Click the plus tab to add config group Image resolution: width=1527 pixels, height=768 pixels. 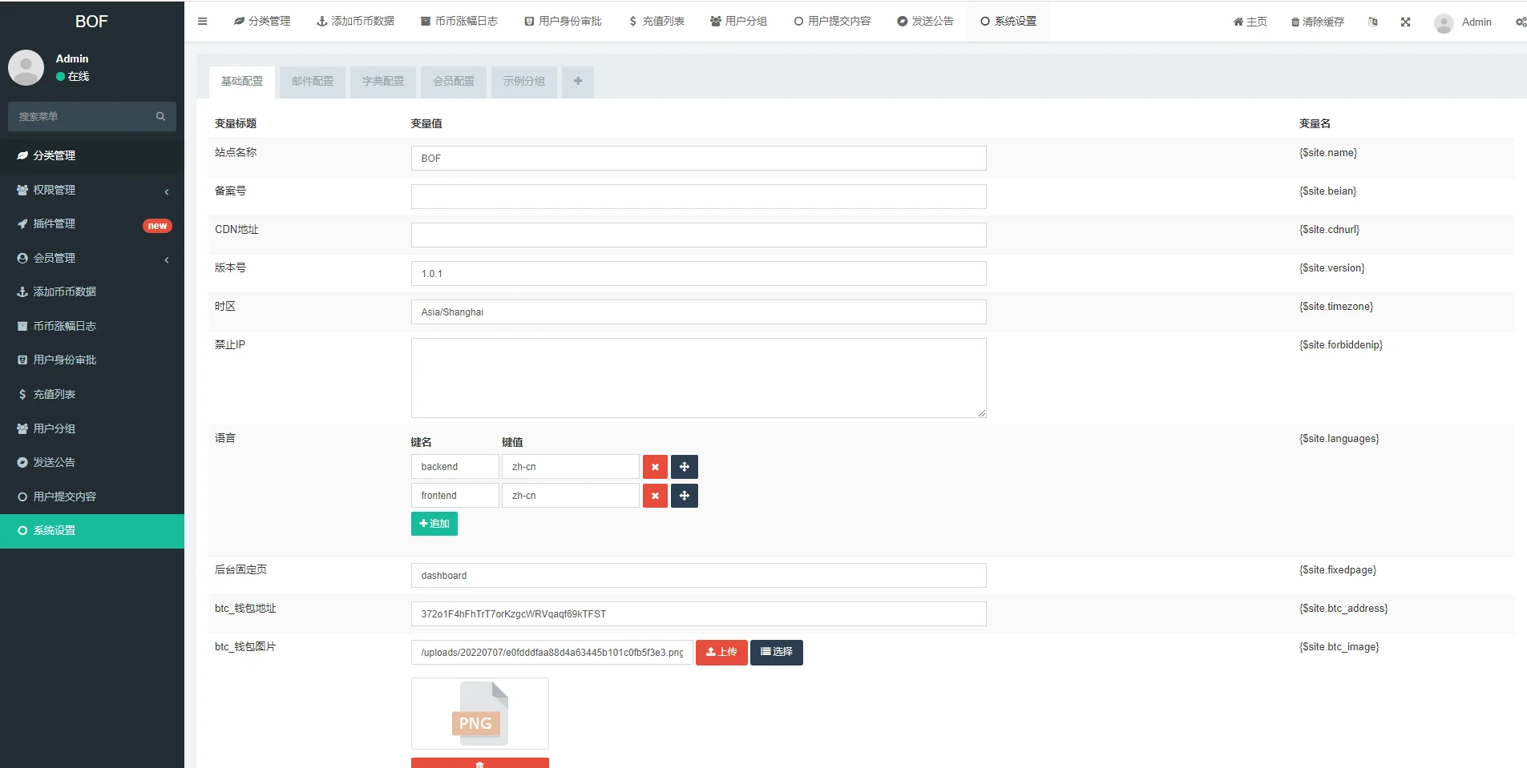(x=578, y=82)
